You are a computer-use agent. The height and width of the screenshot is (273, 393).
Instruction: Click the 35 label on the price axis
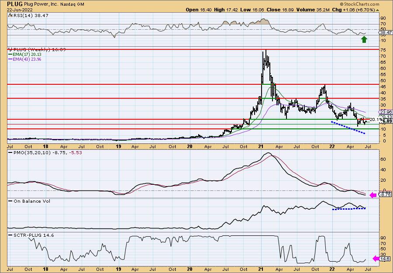383,99
